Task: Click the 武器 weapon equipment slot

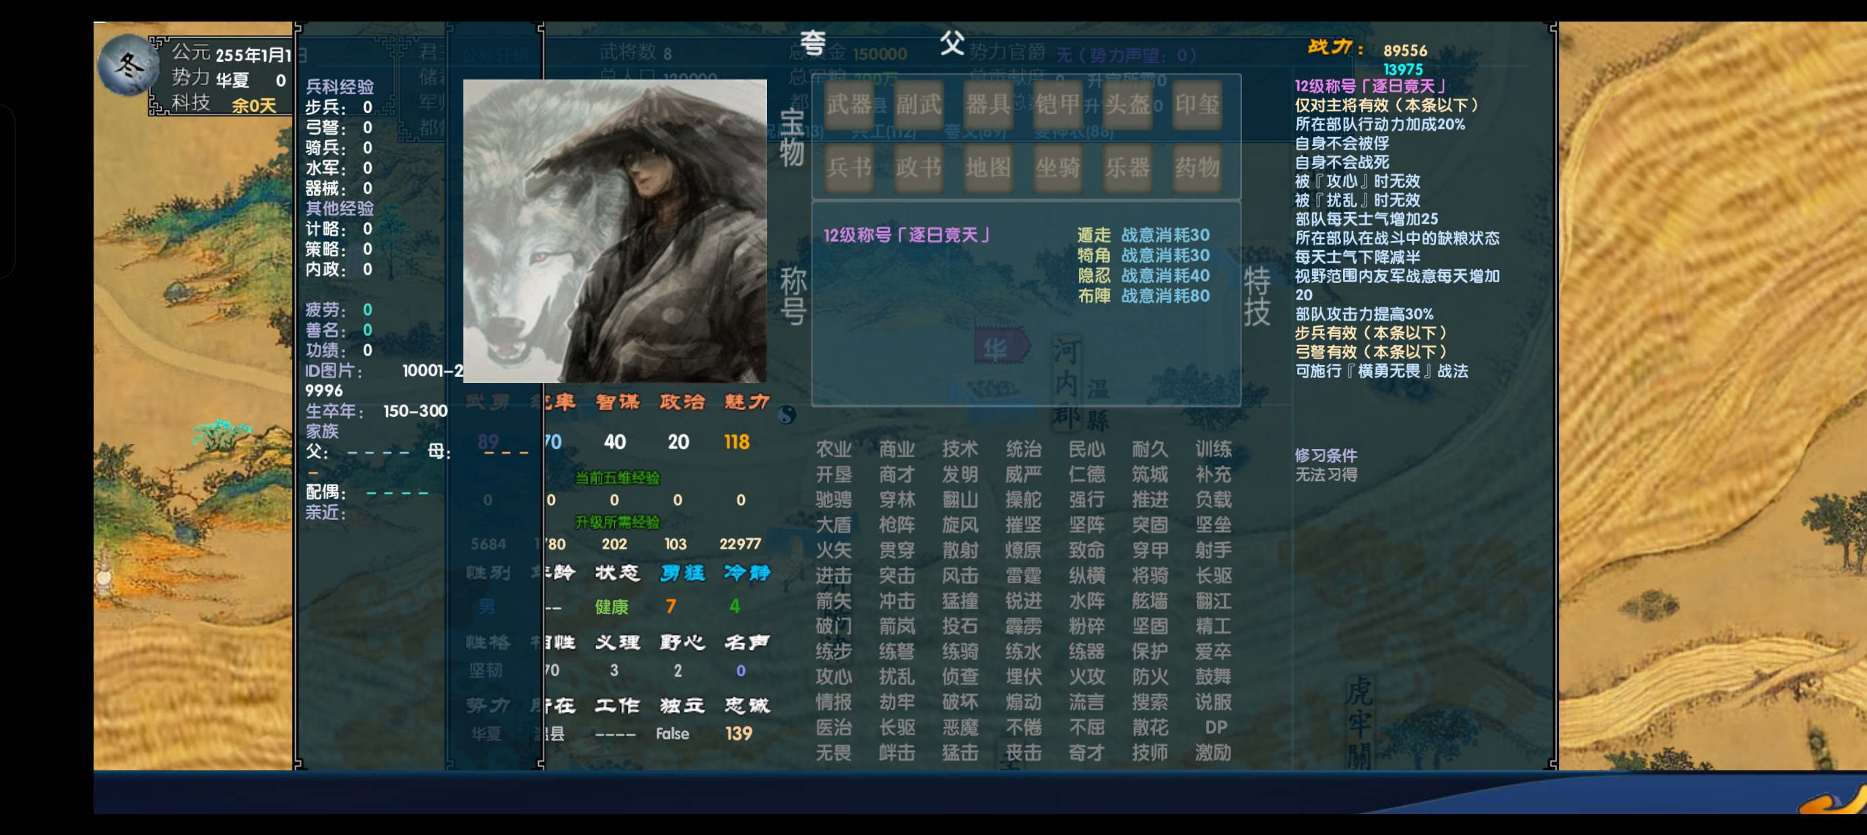Action: 849,105
